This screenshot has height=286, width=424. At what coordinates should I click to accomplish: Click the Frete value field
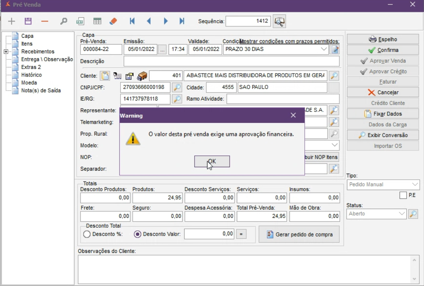105,216
